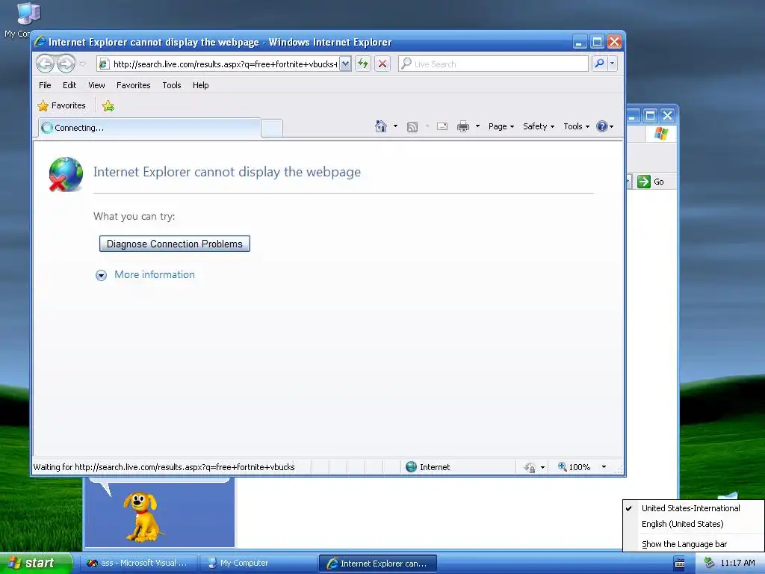Open the File menu
Screen dimensions: 765x574
point(45,85)
